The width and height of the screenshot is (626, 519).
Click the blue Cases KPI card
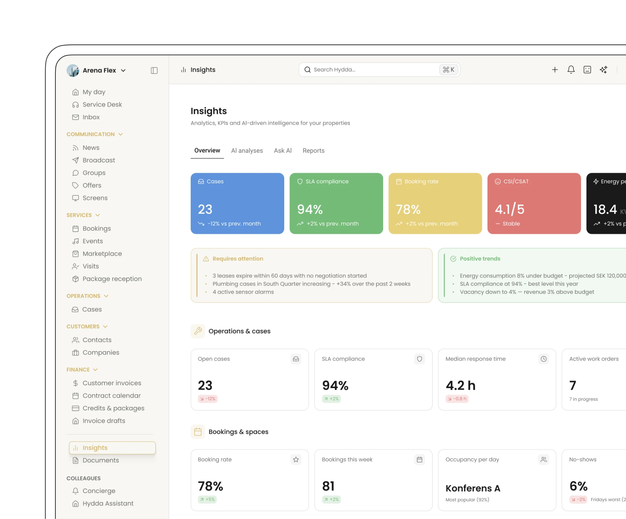[237, 203]
